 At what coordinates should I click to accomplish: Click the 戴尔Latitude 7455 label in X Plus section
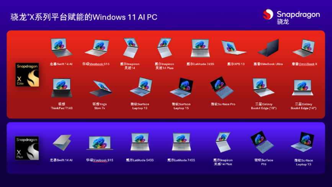(x=181, y=160)
